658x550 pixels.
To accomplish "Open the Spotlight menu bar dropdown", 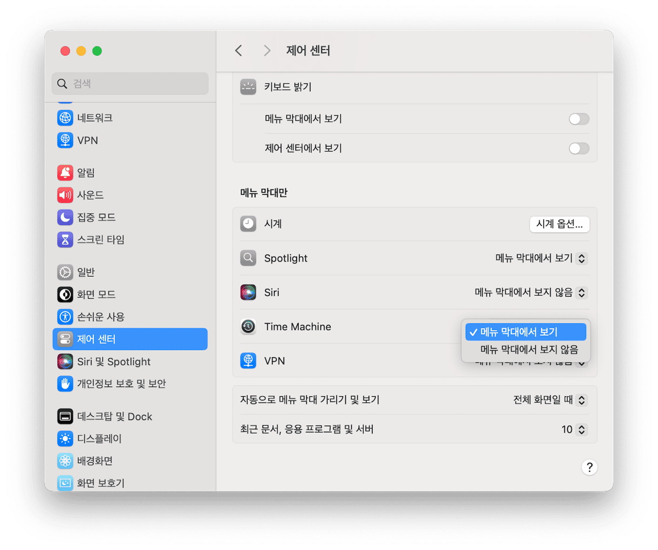I will [x=541, y=258].
